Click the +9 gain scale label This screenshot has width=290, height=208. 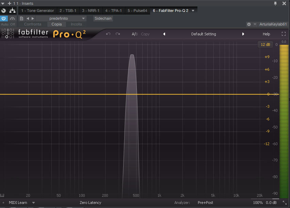pos(267,57)
